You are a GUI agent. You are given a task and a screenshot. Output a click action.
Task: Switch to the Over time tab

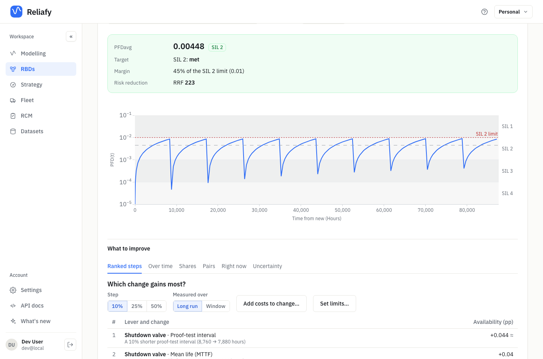161,266
